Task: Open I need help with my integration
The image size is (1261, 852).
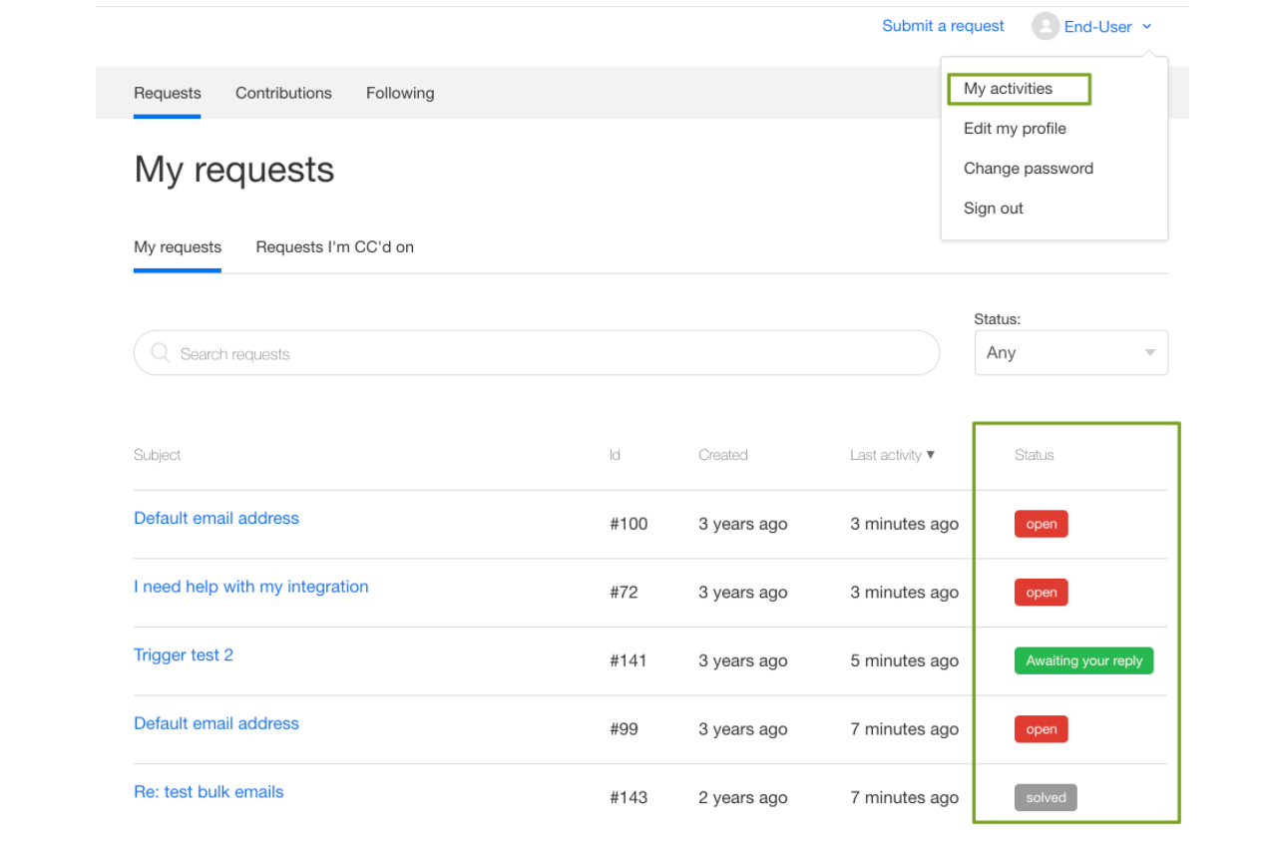Action: point(251,587)
